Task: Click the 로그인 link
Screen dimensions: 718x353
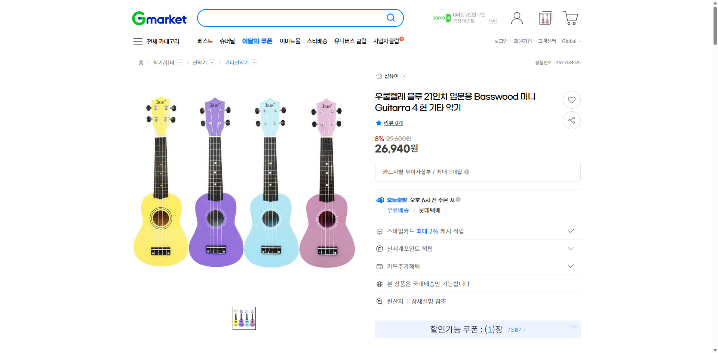Action: pyautogui.click(x=500, y=41)
